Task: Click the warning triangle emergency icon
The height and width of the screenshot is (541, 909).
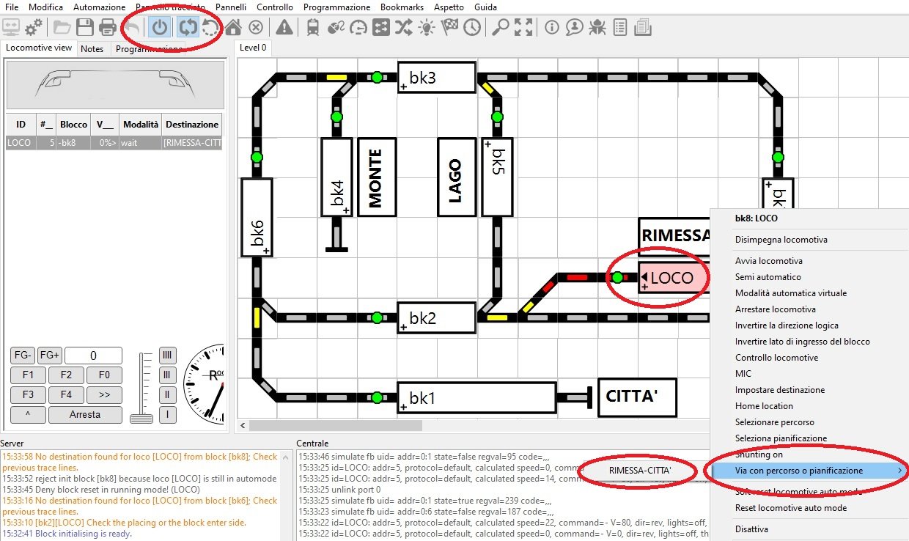Action: 284,28
